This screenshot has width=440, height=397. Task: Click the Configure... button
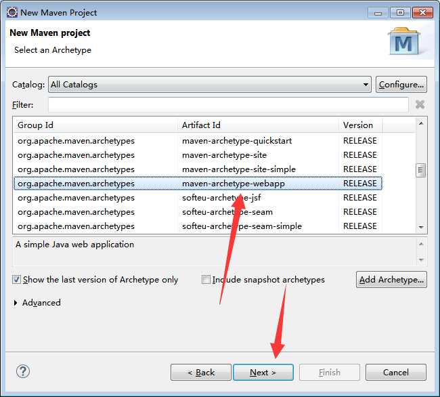[401, 84]
